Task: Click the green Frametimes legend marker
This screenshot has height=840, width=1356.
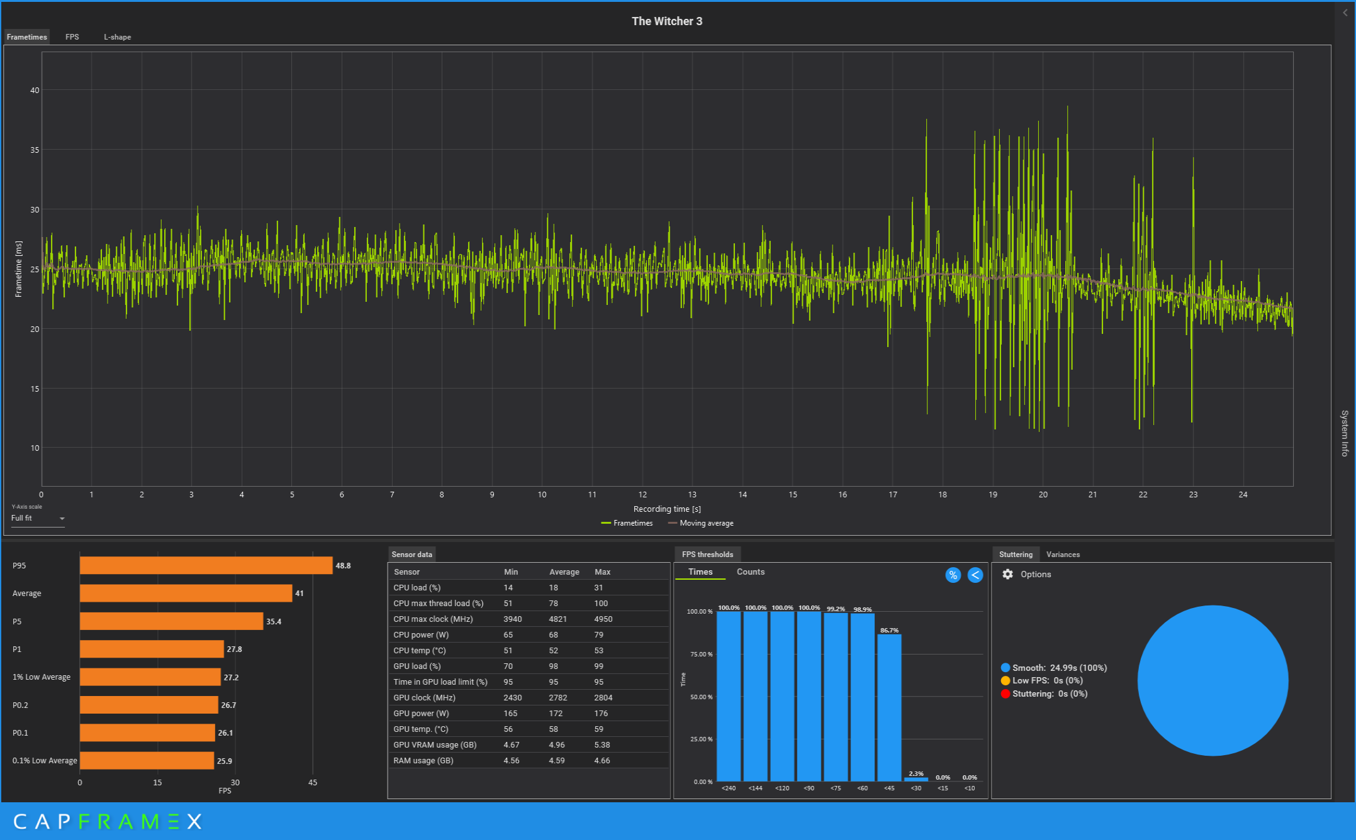Action: (606, 523)
